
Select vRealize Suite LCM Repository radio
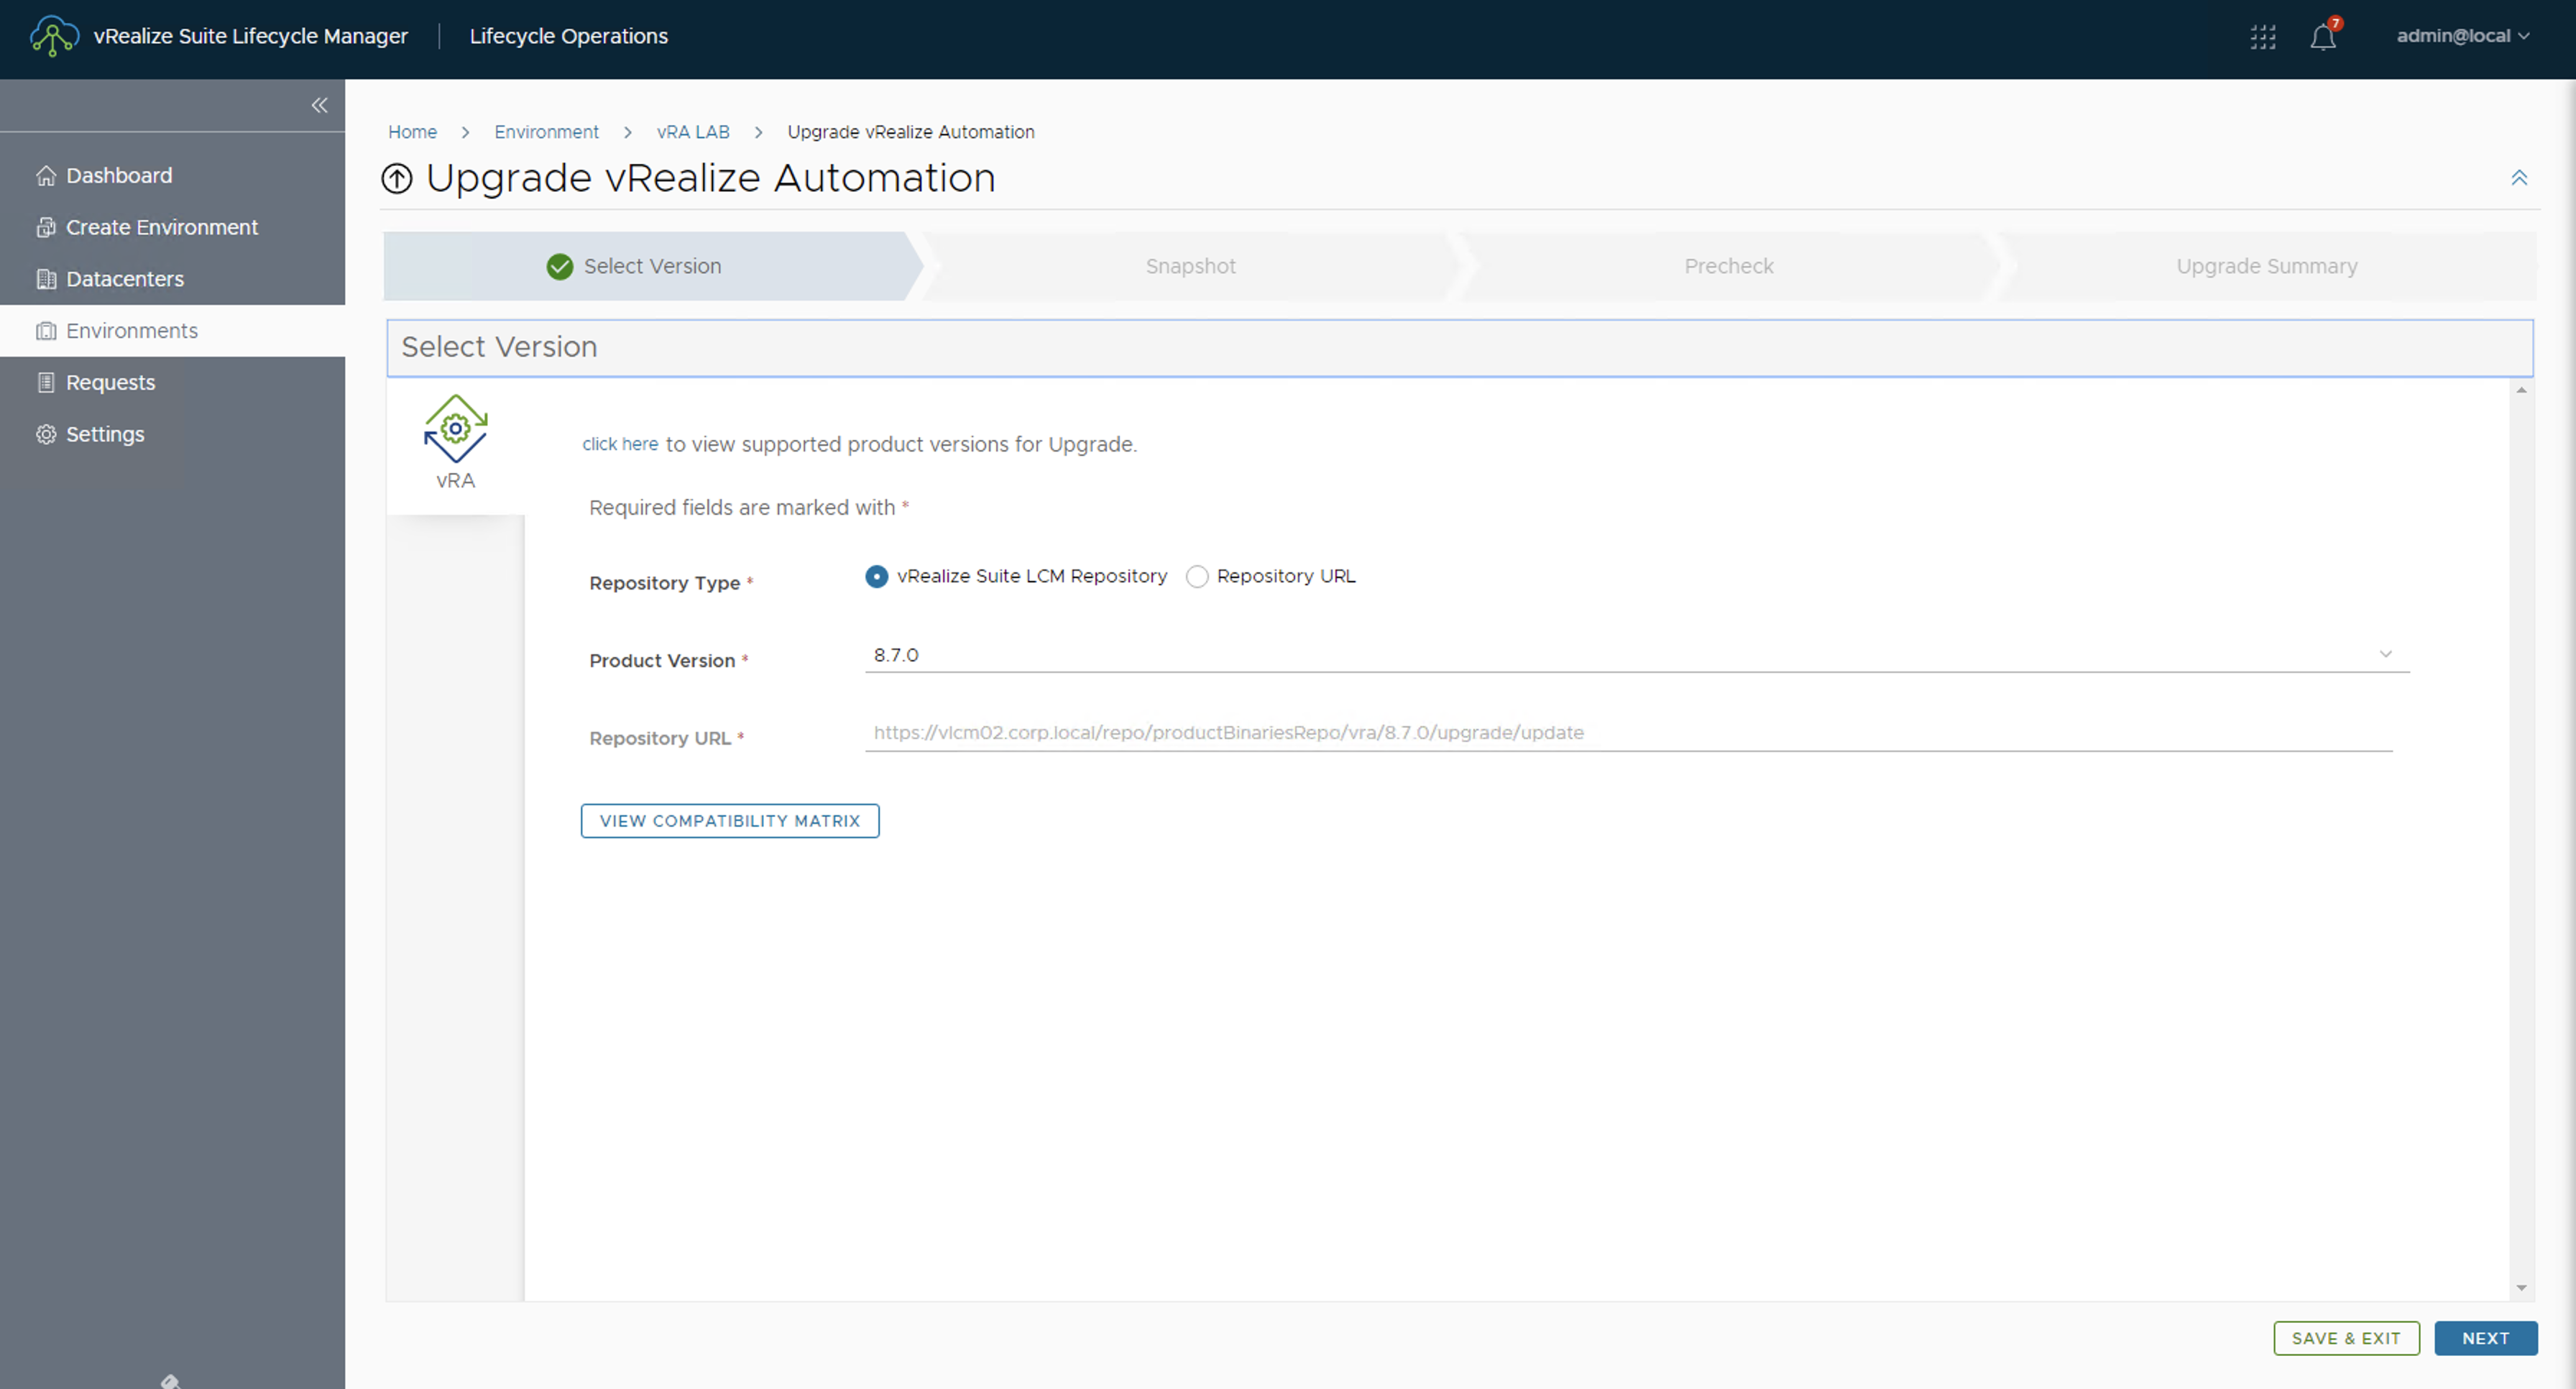[x=876, y=577]
